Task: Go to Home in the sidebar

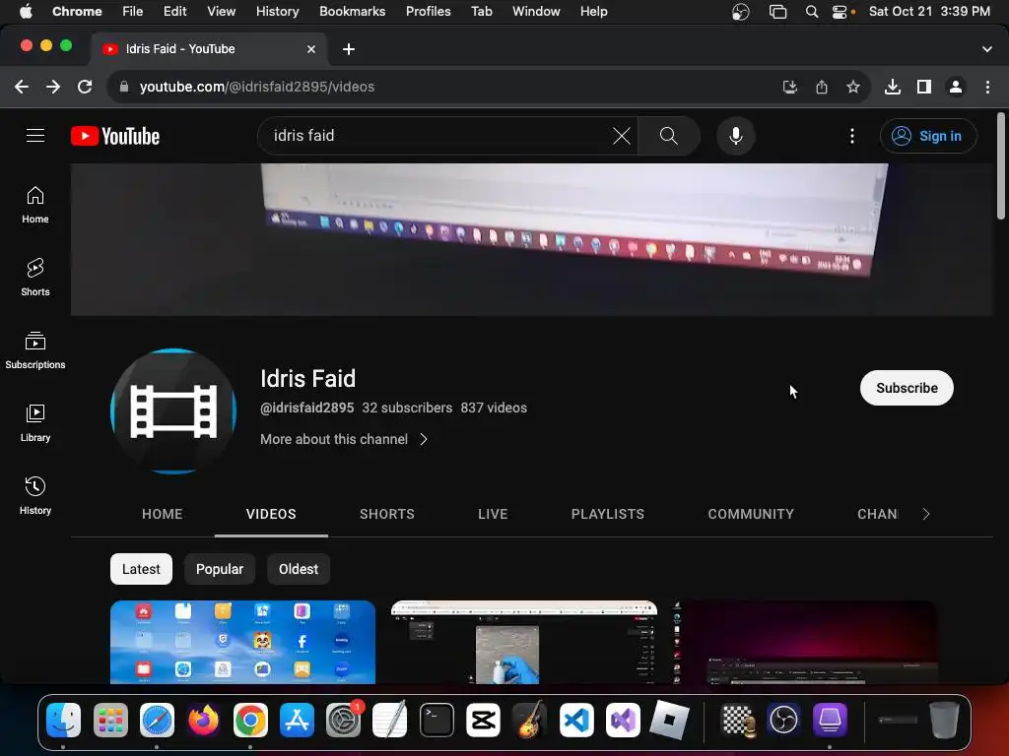Action: (35, 205)
